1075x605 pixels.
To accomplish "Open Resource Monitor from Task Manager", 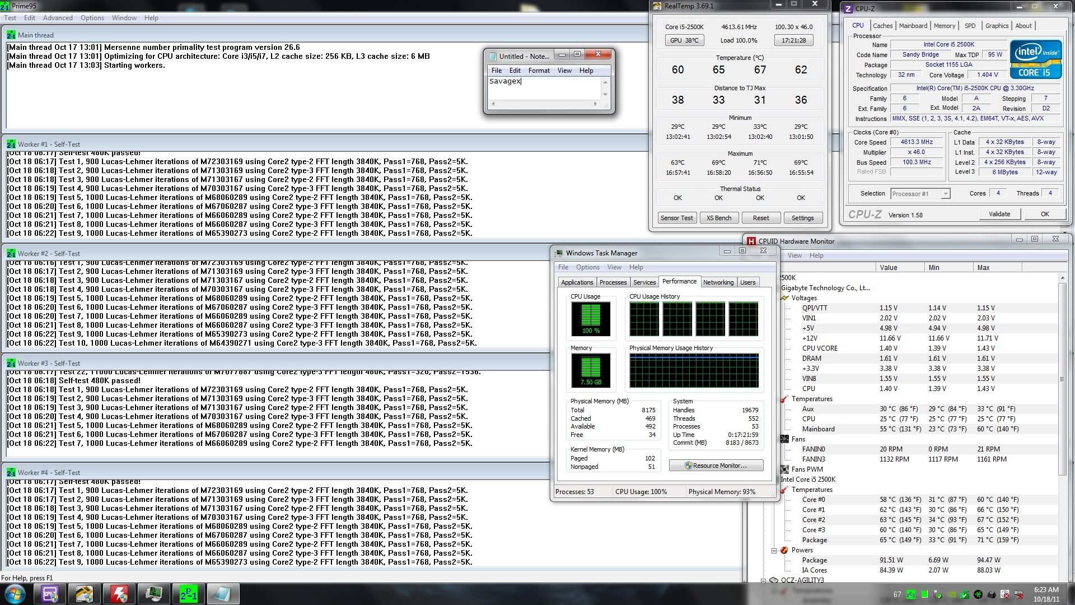I will [x=716, y=466].
